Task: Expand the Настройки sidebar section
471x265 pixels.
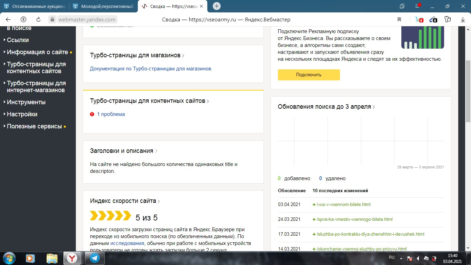Action: (22, 114)
